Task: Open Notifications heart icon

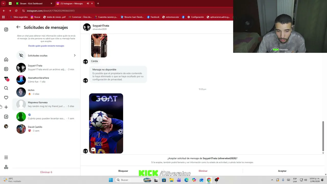Action: pyautogui.click(x=6, y=98)
